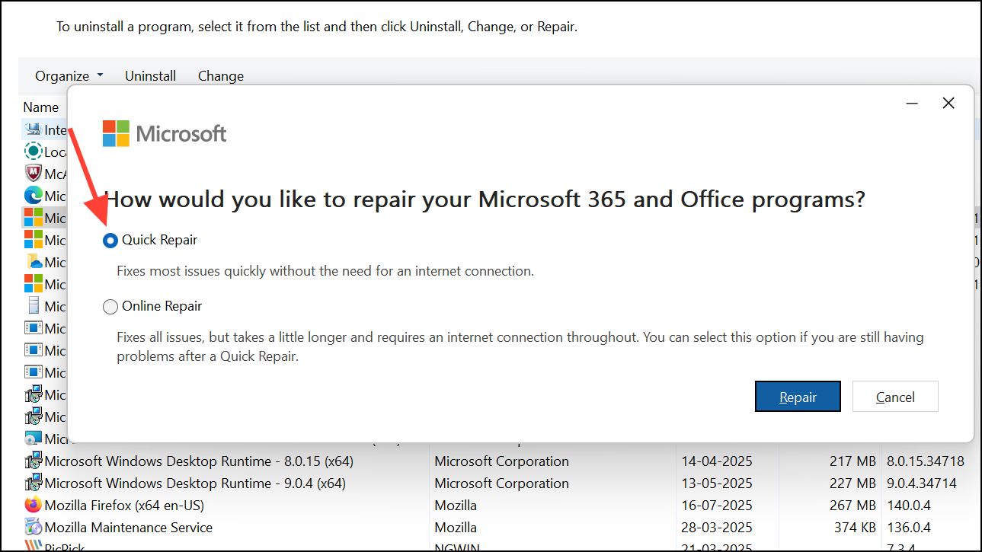The width and height of the screenshot is (982, 552).
Task: Minimize the repair dialog window
Action: coord(912,104)
